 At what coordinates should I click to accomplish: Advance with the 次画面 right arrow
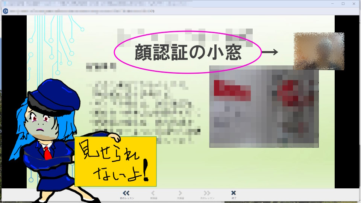point(180,194)
